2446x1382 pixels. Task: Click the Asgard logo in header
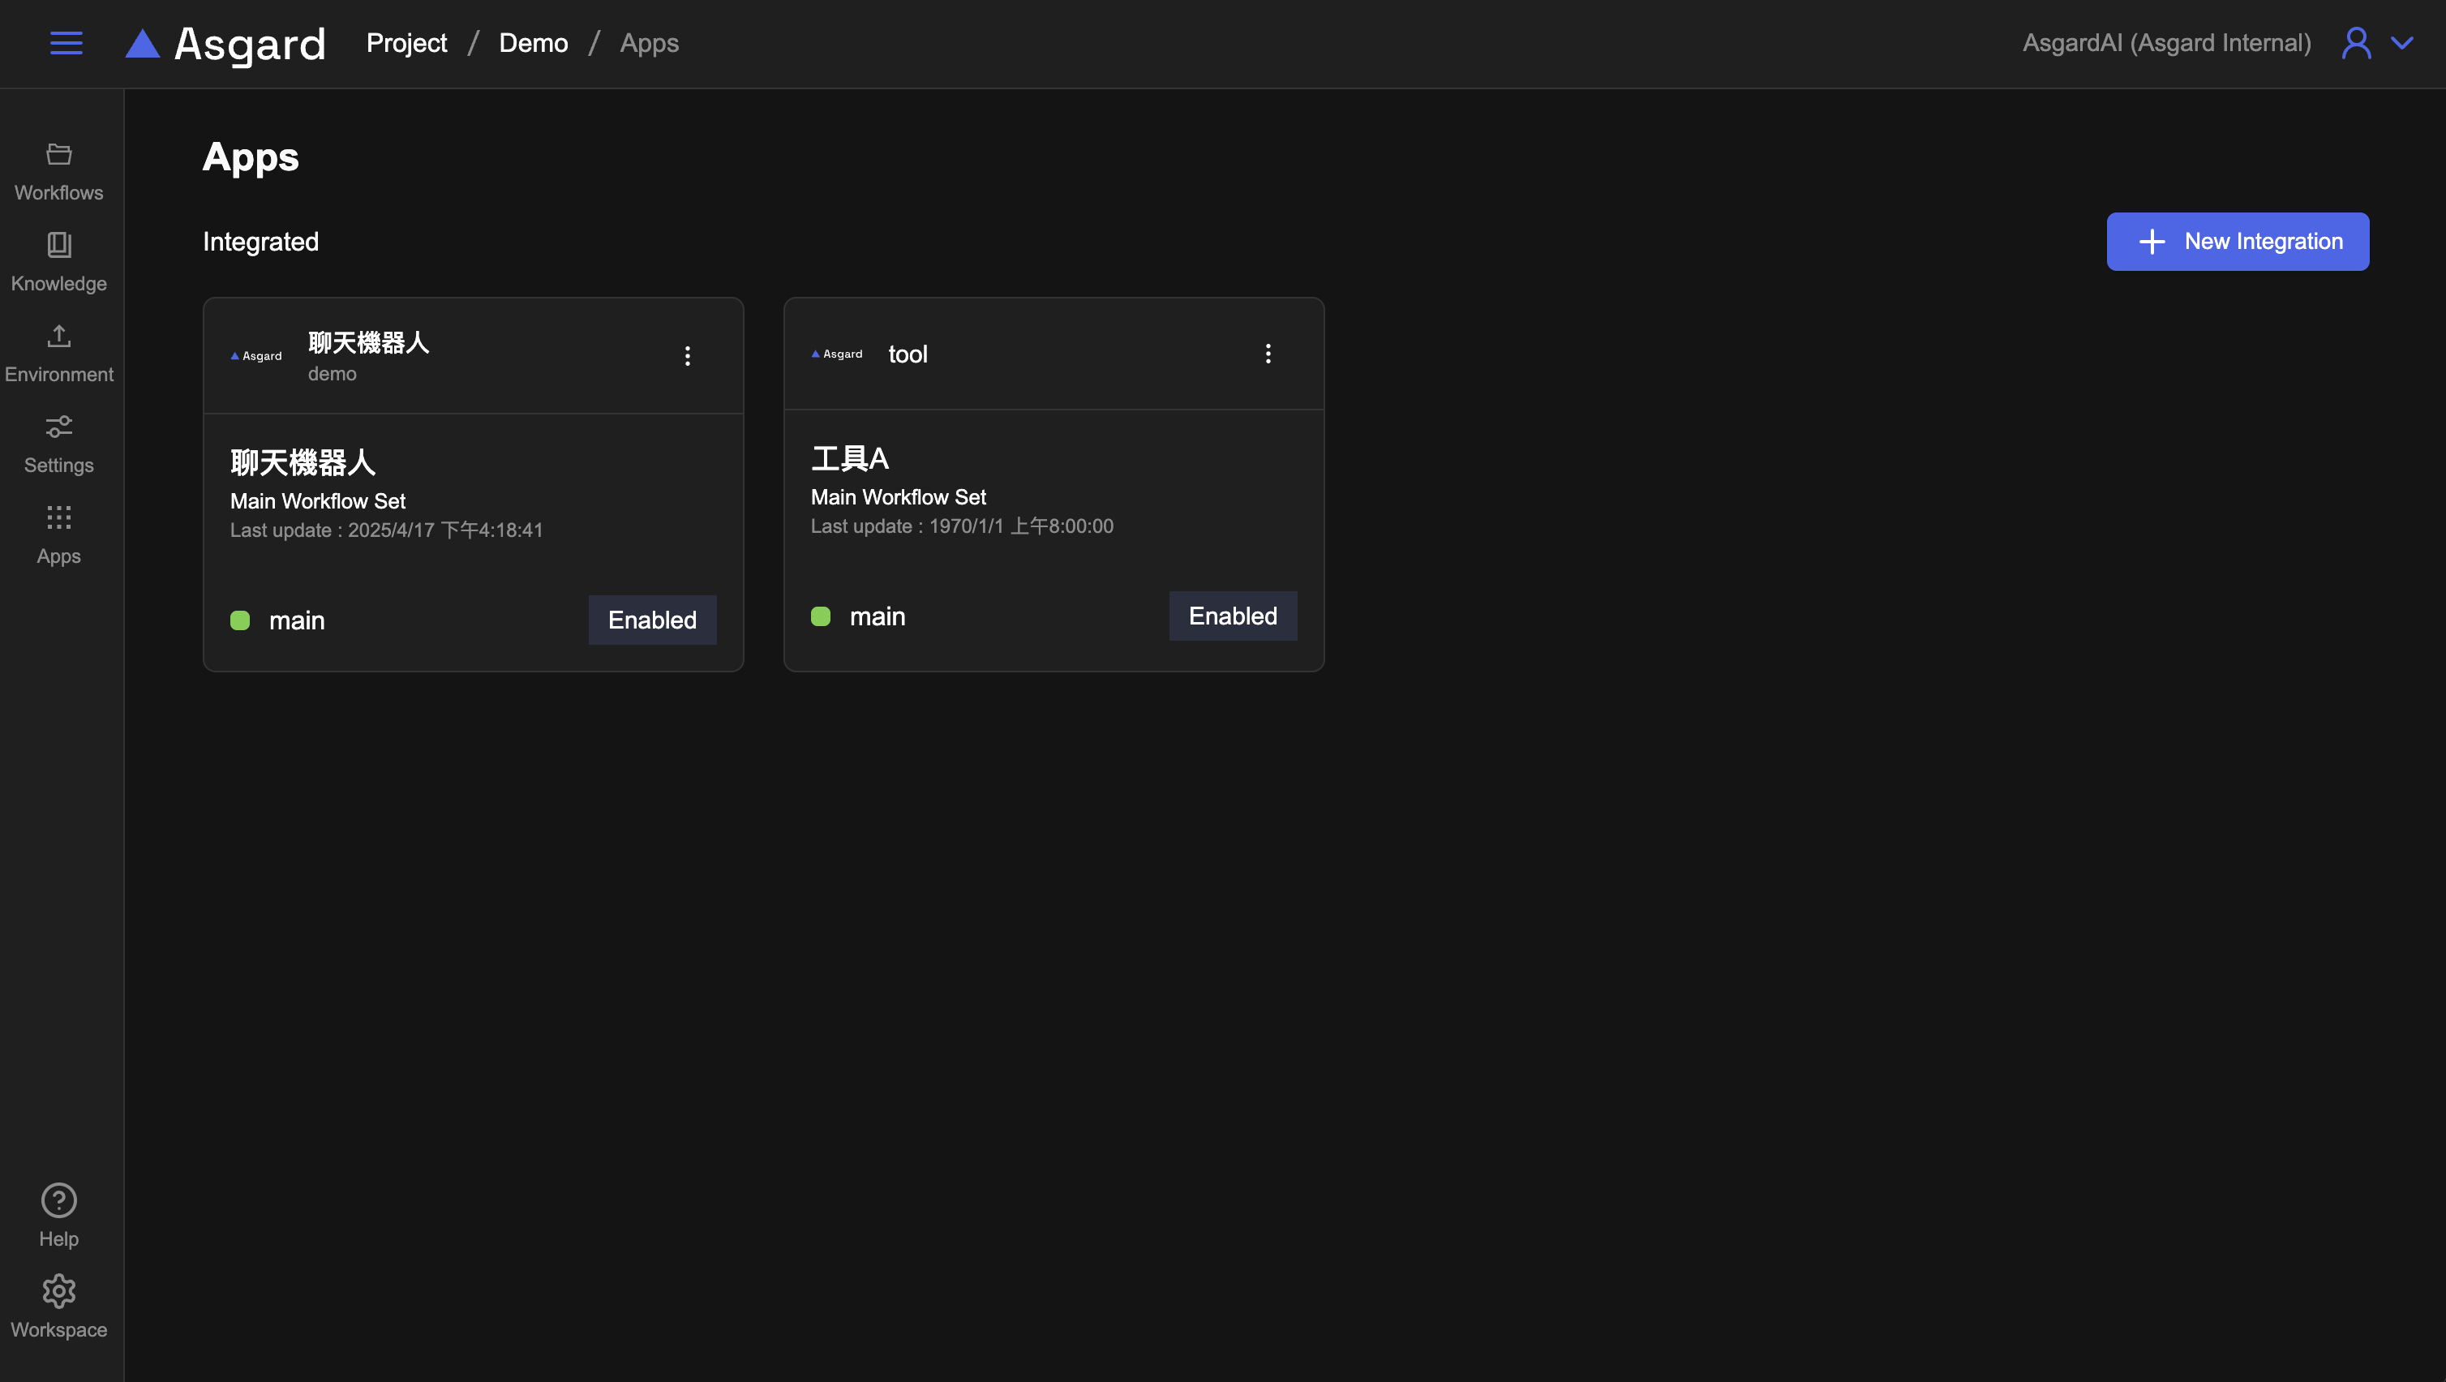[226, 44]
